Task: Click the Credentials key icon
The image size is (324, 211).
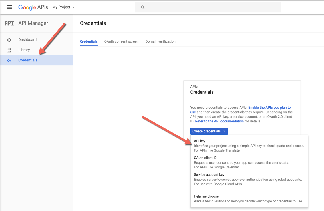Action: click(x=9, y=61)
